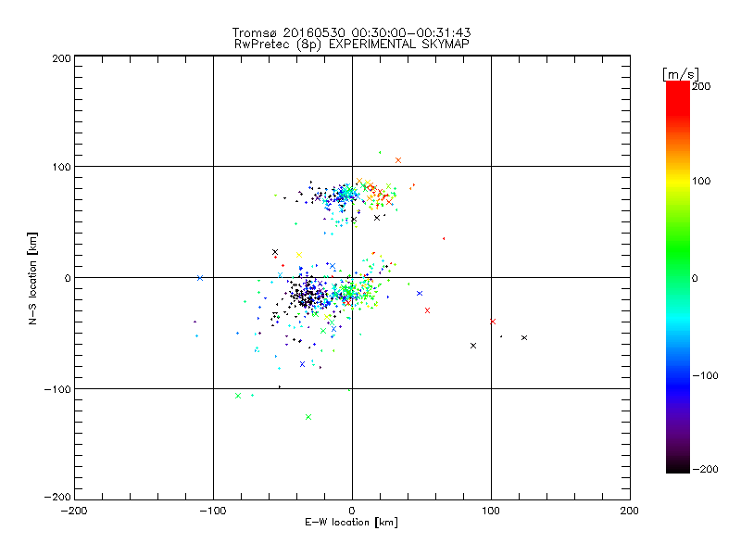Click the yellow X marker left of the lower cluster

[298, 255]
